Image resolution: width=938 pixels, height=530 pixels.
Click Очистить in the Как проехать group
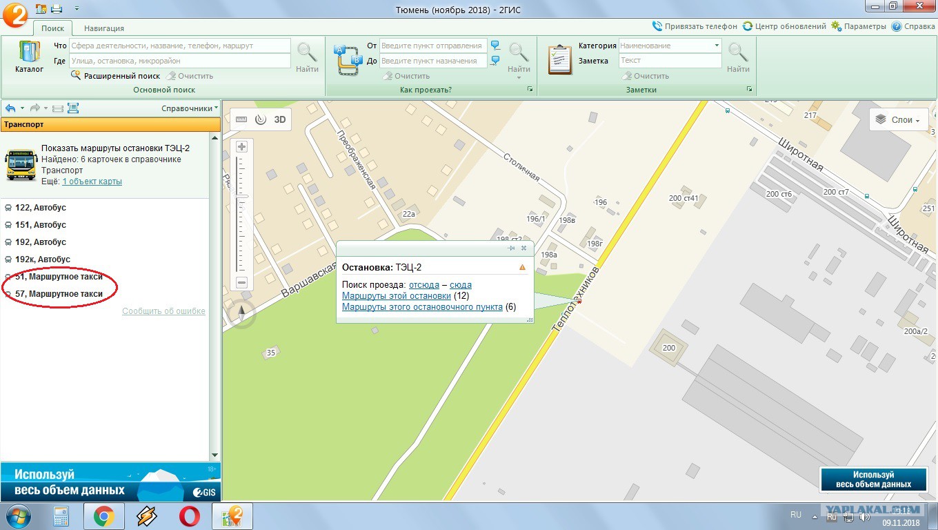[406, 76]
